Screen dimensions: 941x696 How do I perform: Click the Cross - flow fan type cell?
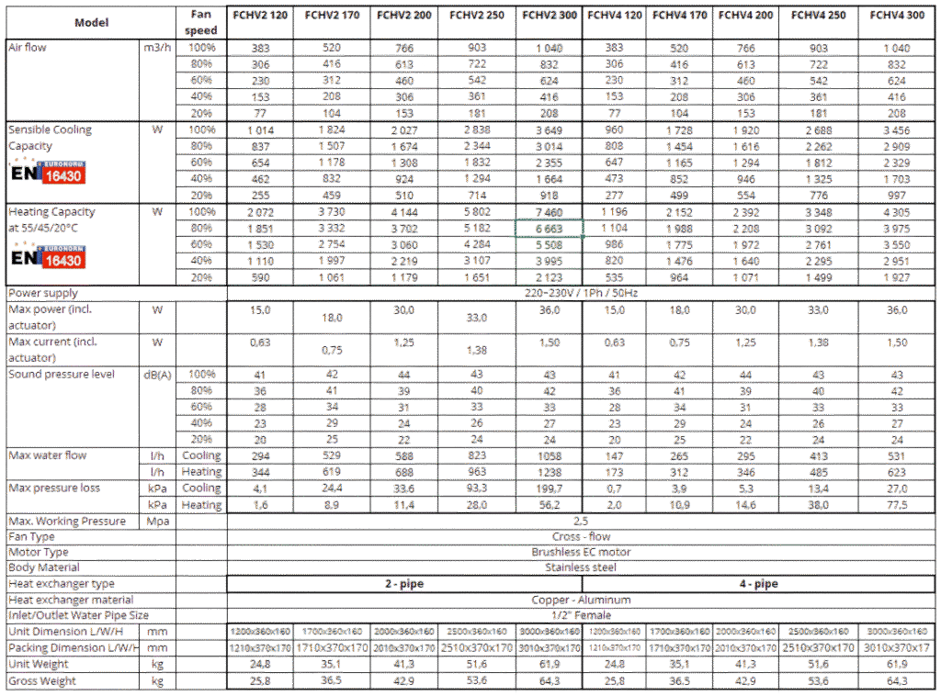(581, 536)
